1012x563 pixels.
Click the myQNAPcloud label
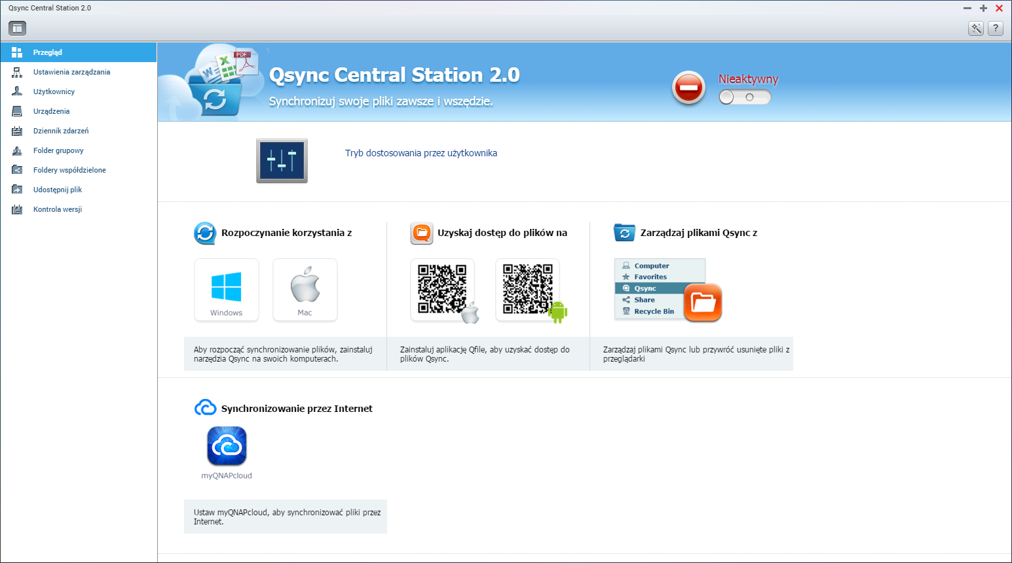[x=227, y=476]
